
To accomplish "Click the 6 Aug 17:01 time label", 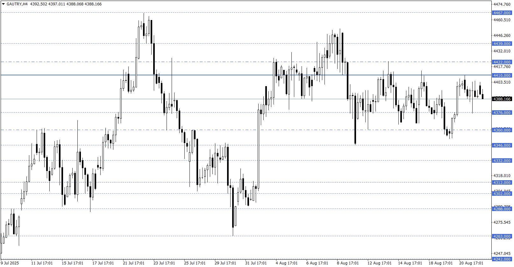I will pos(317,263).
